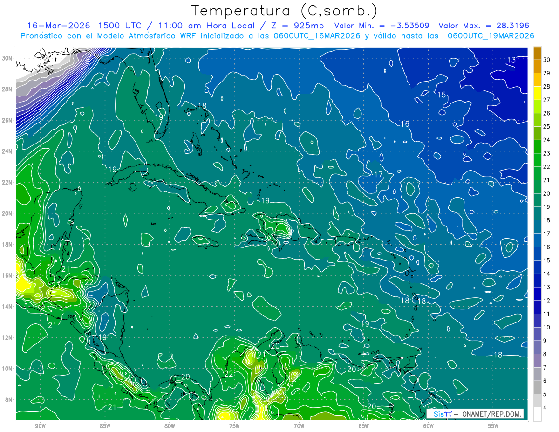Click the valid-until time '0600UTC_19MAR2026'
Image resolution: width=559 pixels, height=432 pixels.
pyautogui.click(x=491, y=36)
